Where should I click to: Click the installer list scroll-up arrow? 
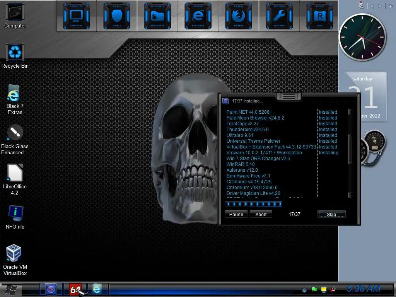[350, 112]
